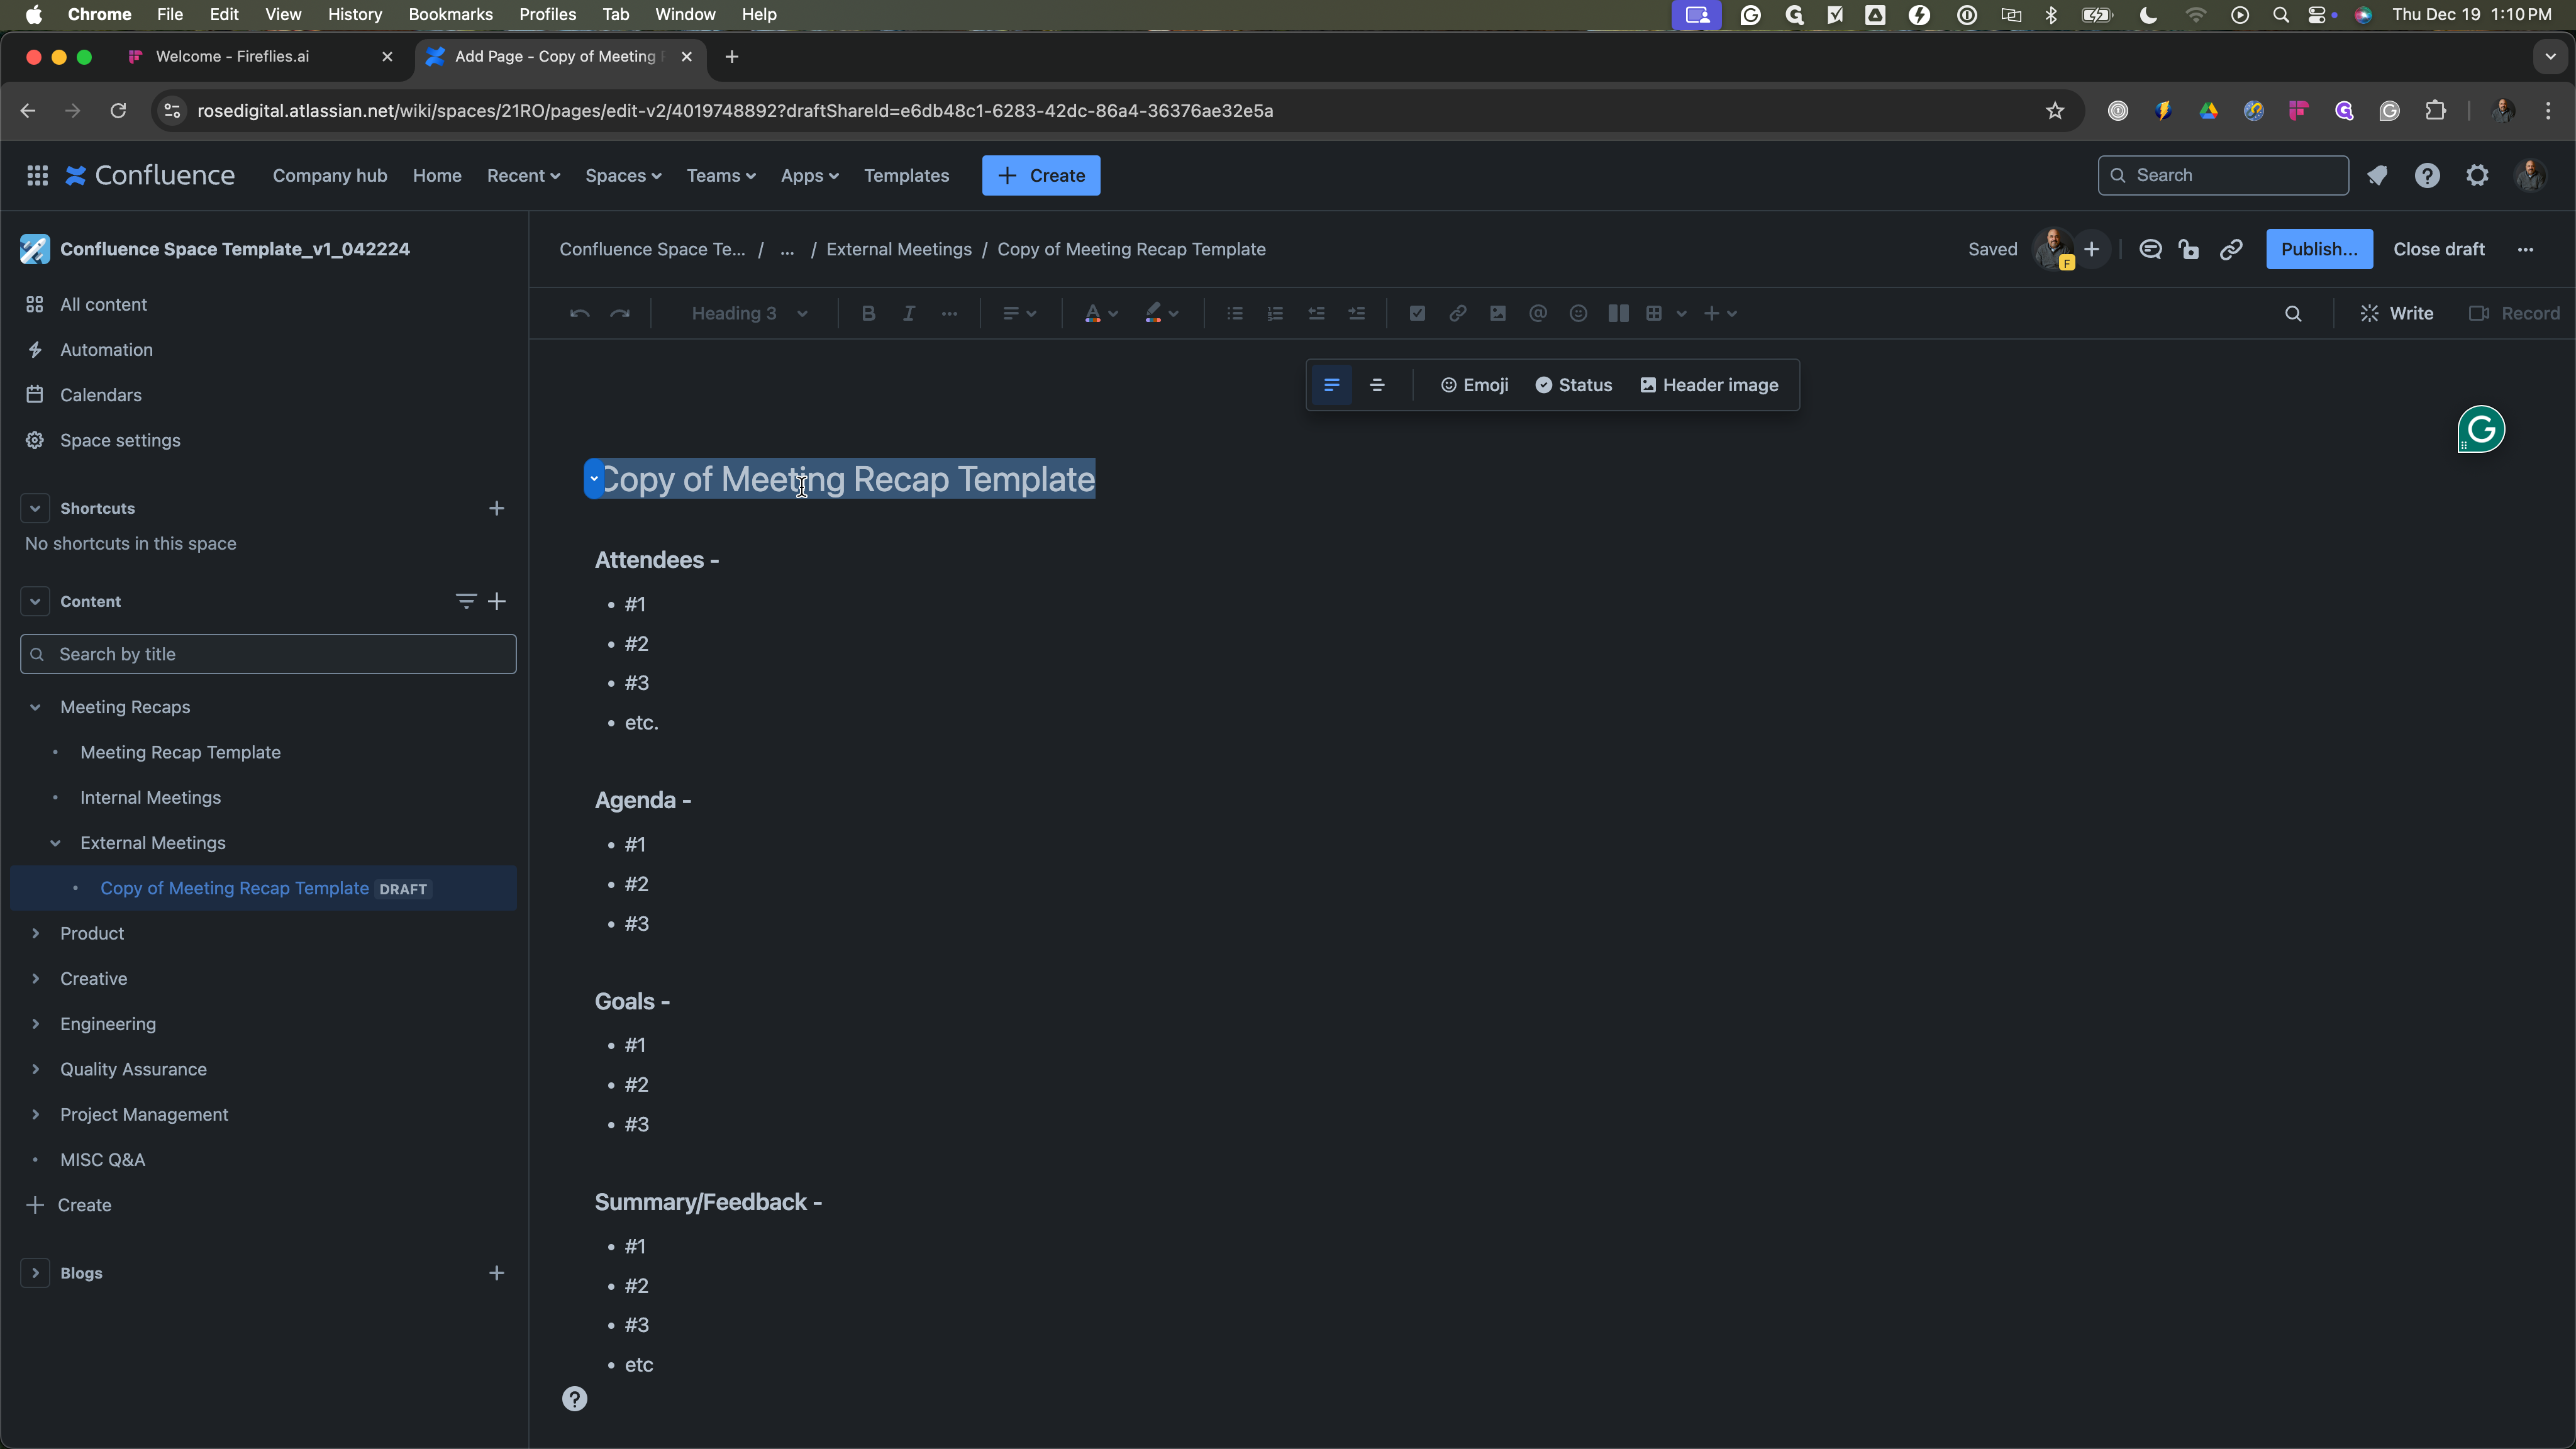Image resolution: width=2576 pixels, height=1449 pixels.
Task: Click the undo arrow in editor toolbar
Action: point(579,313)
